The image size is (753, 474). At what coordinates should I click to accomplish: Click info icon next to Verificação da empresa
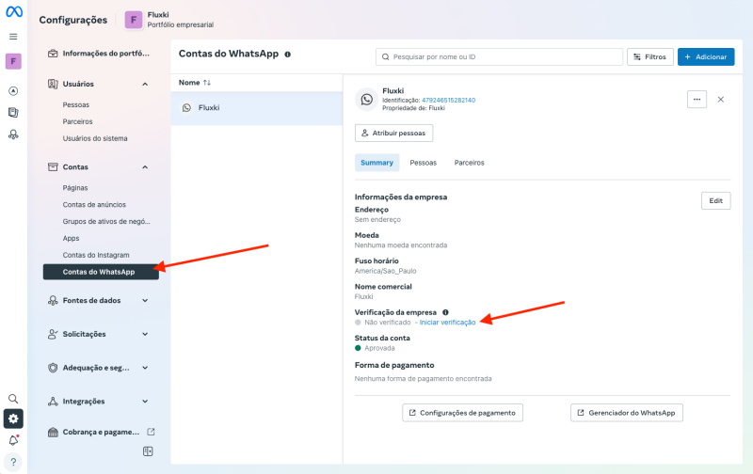pyautogui.click(x=445, y=311)
